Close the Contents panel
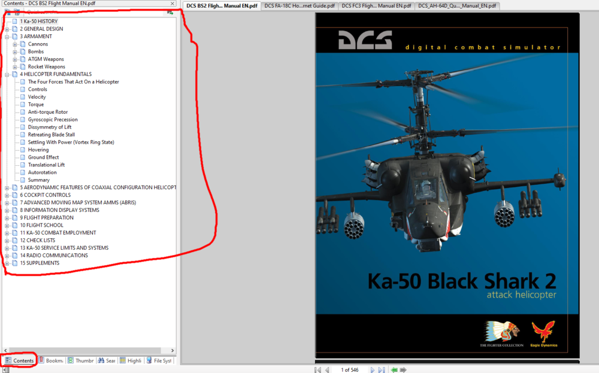 [173, 4]
